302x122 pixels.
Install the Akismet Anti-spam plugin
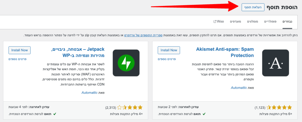(x=169, y=50)
